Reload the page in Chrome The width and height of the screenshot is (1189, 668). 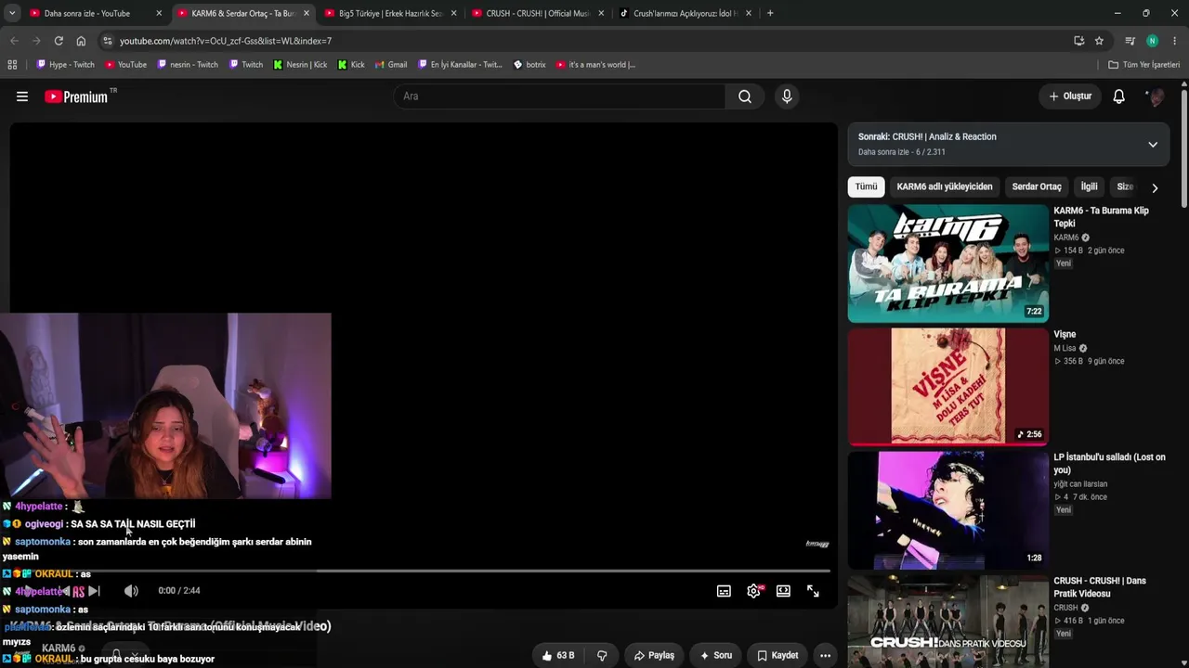pos(59,41)
